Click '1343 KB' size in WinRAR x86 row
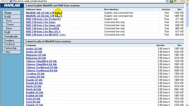189x106 pixels. tap(179, 13)
